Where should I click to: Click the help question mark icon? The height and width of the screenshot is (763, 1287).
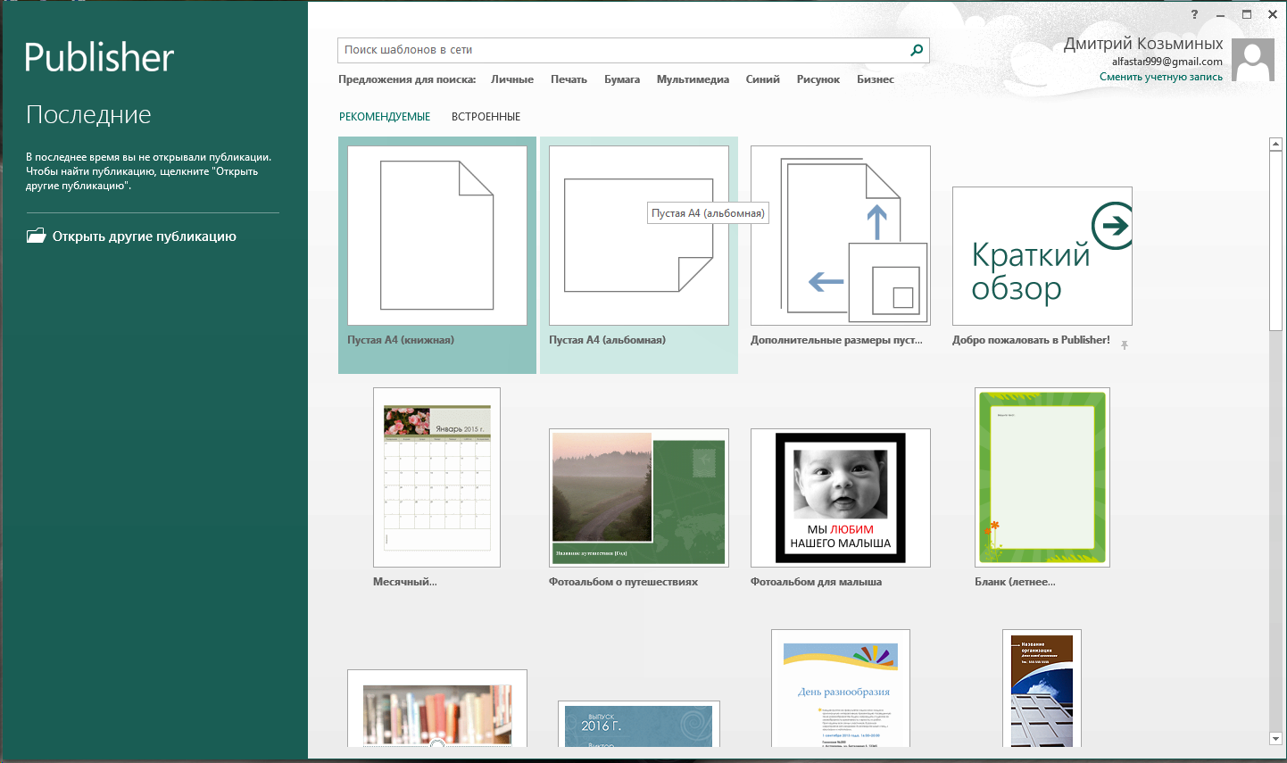click(x=1194, y=14)
